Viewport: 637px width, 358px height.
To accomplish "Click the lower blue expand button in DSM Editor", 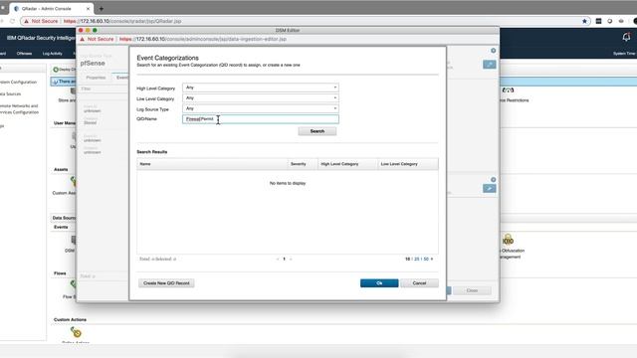I will 489,188.
